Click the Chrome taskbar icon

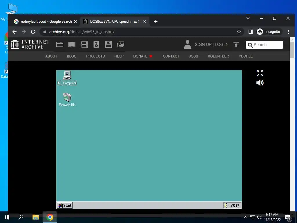click(50, 217)
